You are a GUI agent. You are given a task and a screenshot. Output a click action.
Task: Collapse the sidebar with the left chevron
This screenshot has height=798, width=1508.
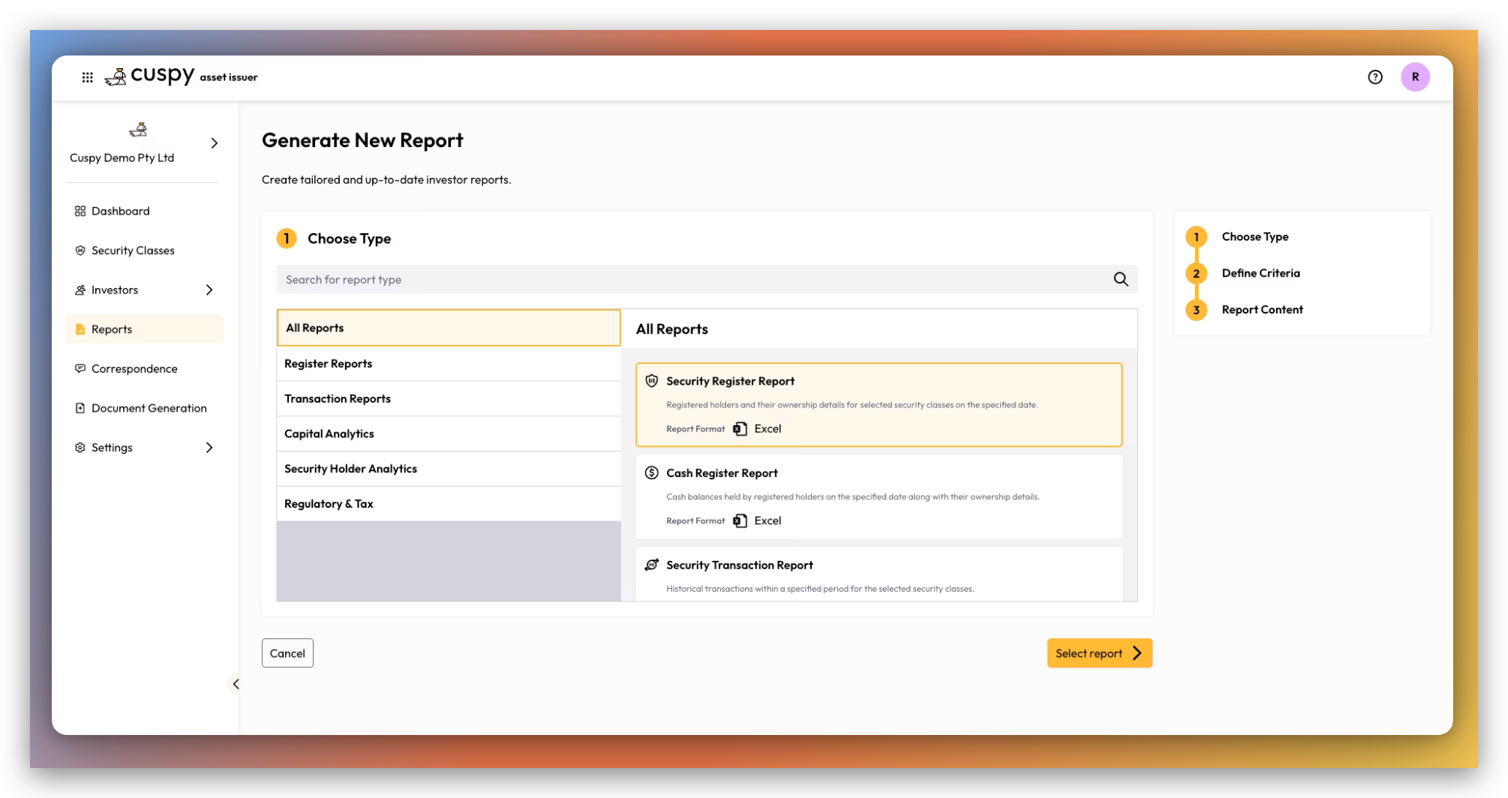[236, 684]
